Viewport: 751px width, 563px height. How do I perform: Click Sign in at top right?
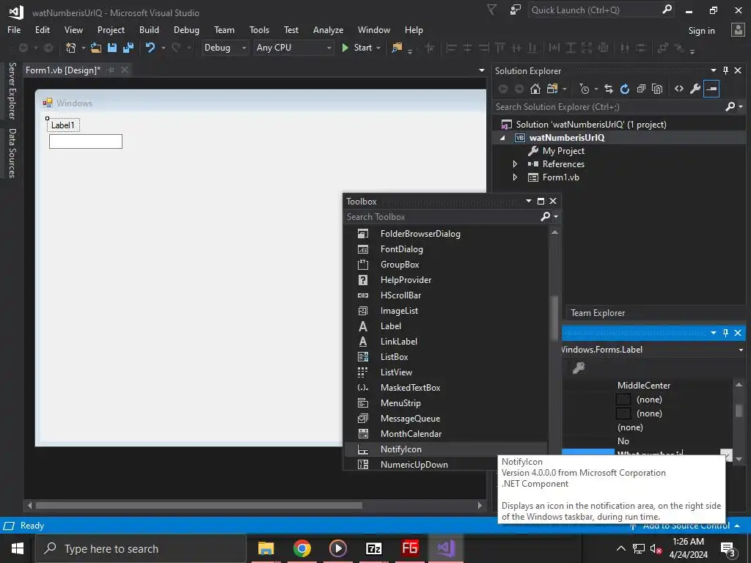click(x=701, y=30)
